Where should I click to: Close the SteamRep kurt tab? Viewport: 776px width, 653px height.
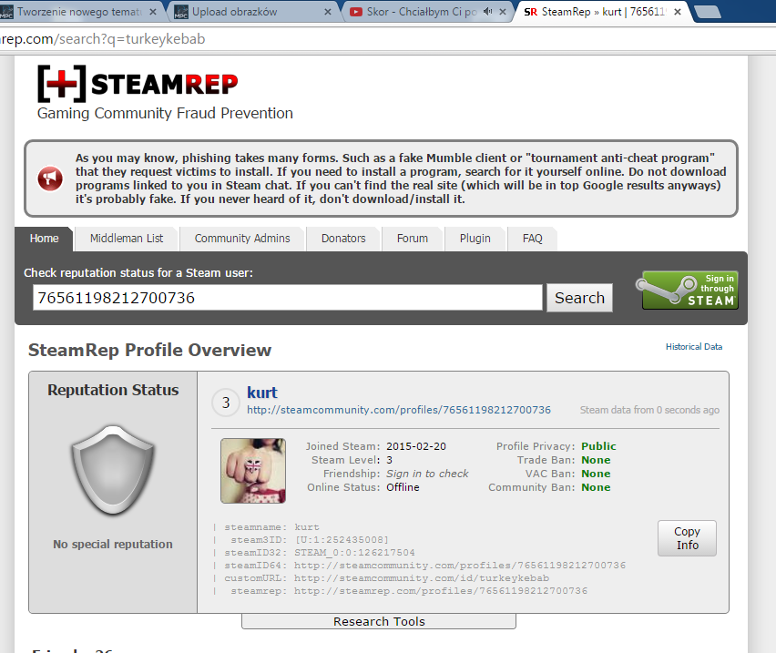(678, 12)
